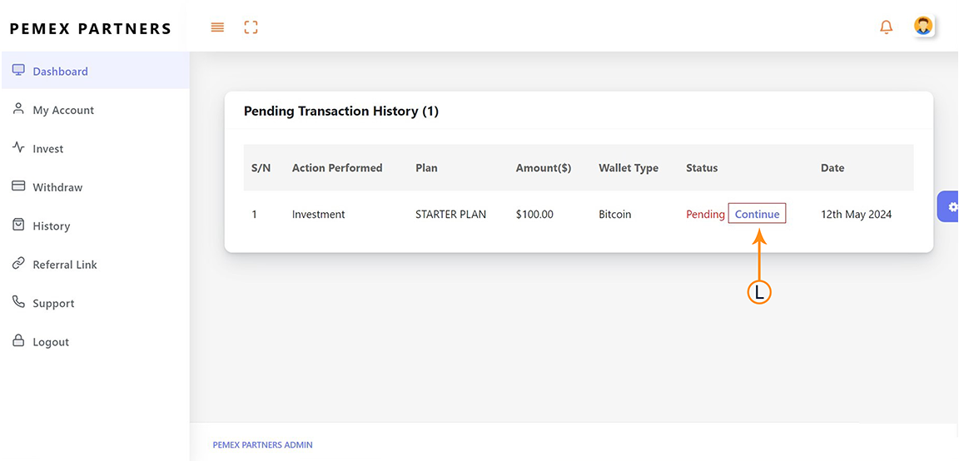Open the Withdraw menu item

tap(57, 187)
